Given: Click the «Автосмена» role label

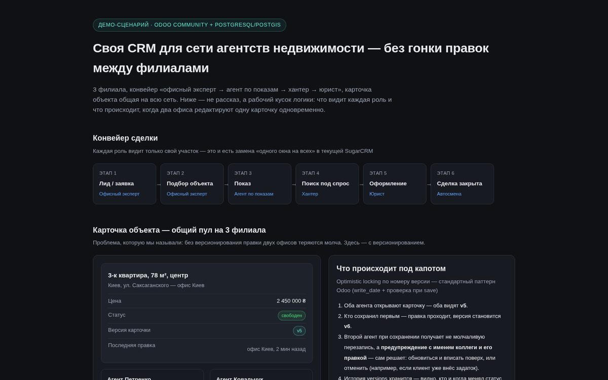Looking at the screenshot, I should coord(449,194).
